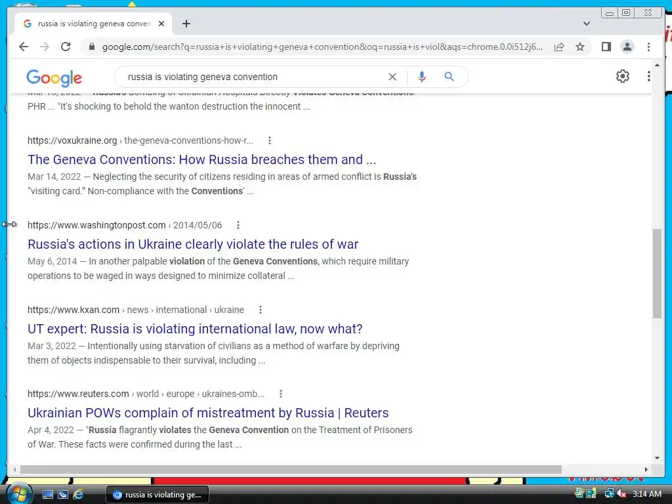Activate the Chrome taskbar button

click(157, 495)
